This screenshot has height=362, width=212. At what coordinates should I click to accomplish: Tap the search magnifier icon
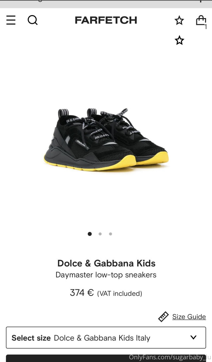33,20
